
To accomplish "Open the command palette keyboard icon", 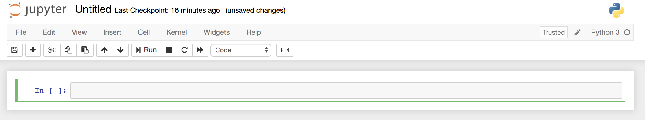I will [285, 50].
